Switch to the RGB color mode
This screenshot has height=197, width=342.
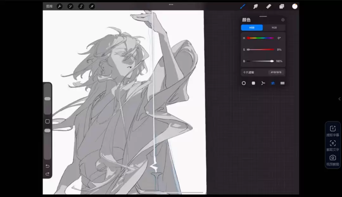[x=274, y=28]
